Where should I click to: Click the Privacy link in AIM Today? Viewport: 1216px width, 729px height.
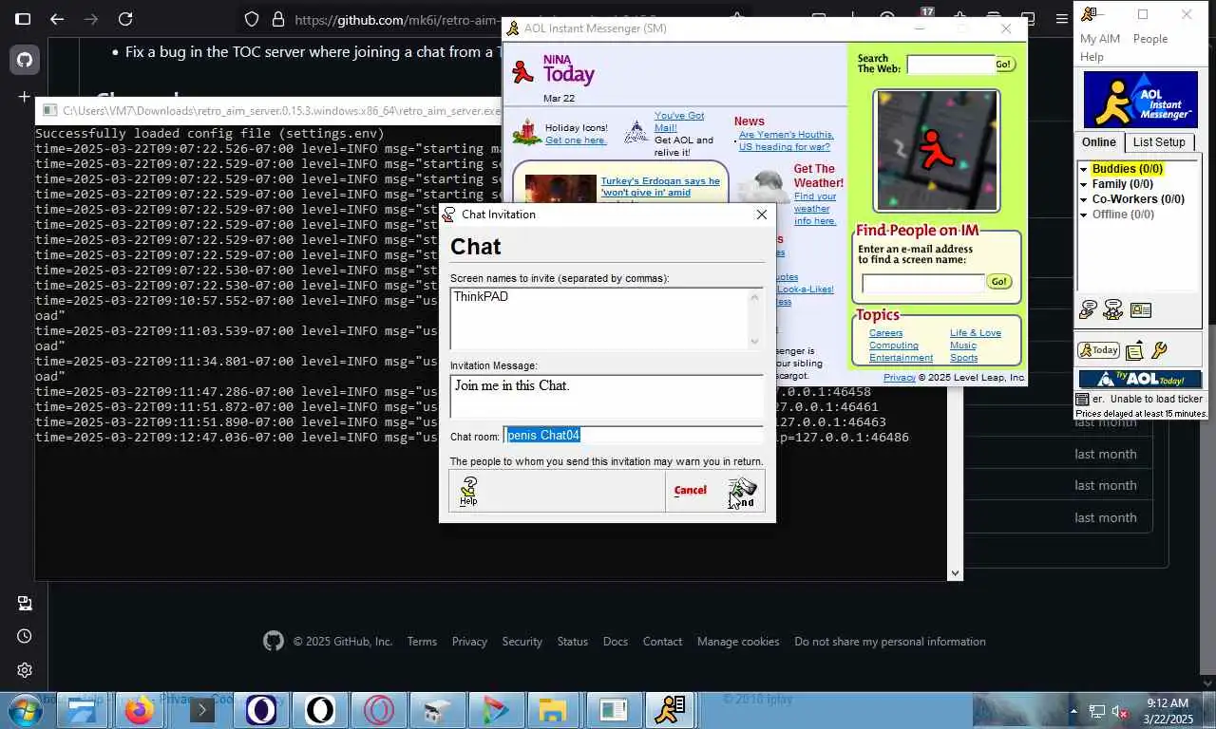tap(899, 378)
